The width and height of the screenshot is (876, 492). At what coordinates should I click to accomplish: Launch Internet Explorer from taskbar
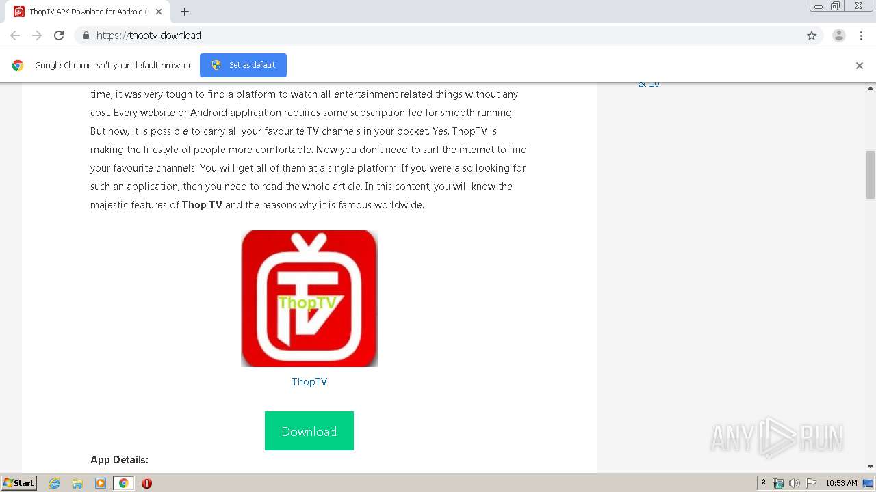pyautogui.click(x=55, y=483)
